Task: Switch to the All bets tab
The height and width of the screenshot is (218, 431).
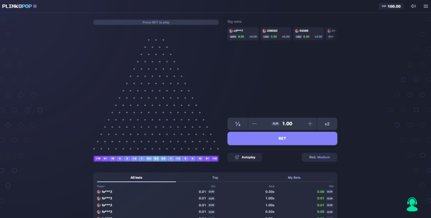Action: 136,178
